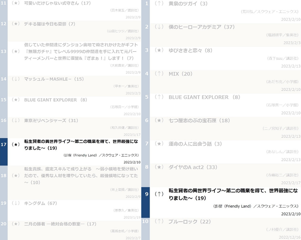Click the date 2023/2/3 under 僕のヒーローアカデミア
This screenshot has width=301, height=240.
292,43
